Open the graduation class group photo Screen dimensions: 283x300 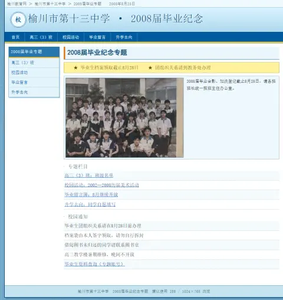pos(124,118)
